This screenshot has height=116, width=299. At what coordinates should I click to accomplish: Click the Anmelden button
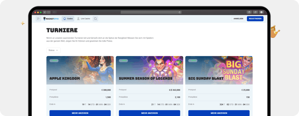[238, 19]
